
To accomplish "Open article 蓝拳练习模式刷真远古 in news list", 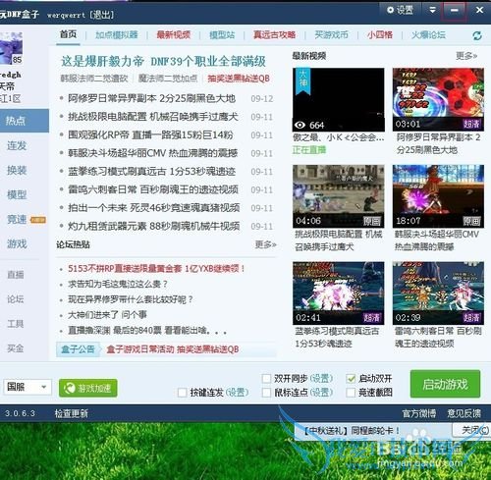I will click(x=151, y=172).
